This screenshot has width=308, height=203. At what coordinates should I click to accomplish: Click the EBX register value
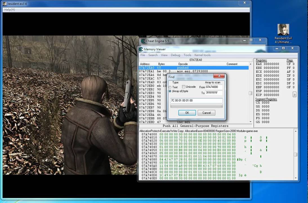271,68
